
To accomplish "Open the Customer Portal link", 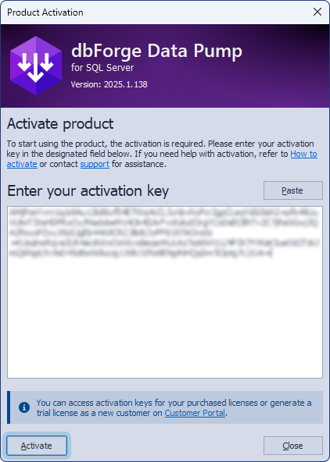I will click(195, 413).
